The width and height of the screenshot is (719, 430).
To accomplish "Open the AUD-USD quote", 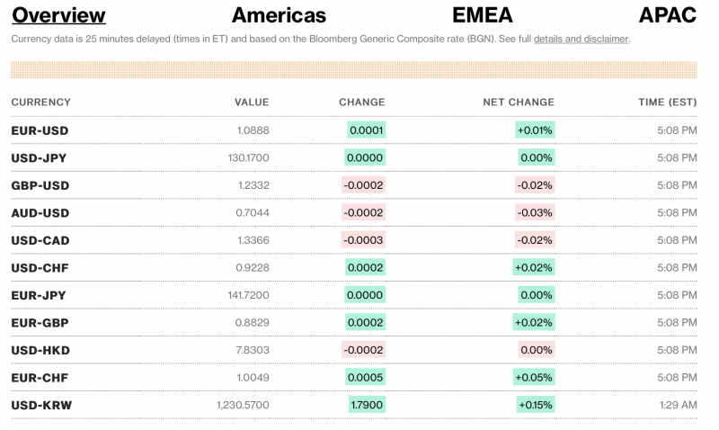I will [40, 213].
